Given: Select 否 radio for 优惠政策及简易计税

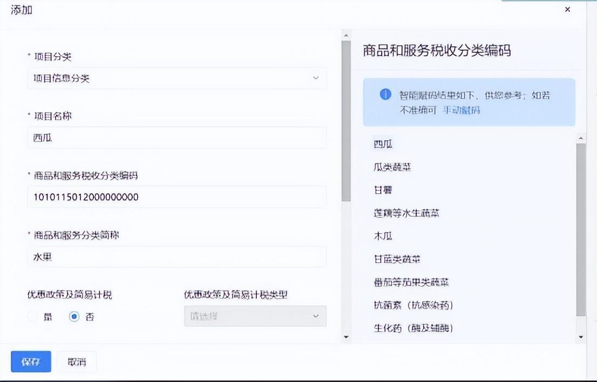Looking at the screenshot, I should (x=74, y=317).
